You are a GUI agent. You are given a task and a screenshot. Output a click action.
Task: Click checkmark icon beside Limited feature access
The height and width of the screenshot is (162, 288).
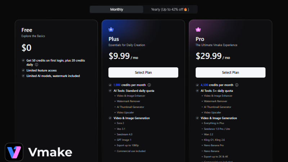click(x=23, y=71)
